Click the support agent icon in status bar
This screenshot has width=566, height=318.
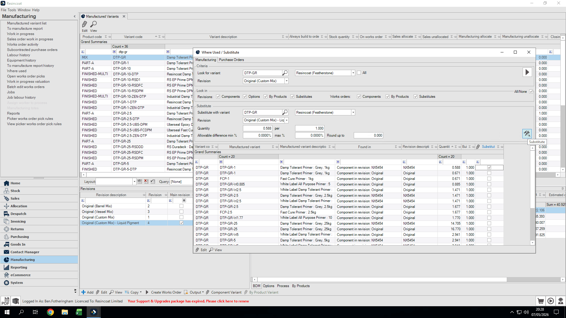pyautogui.click(x=561, y=301)
